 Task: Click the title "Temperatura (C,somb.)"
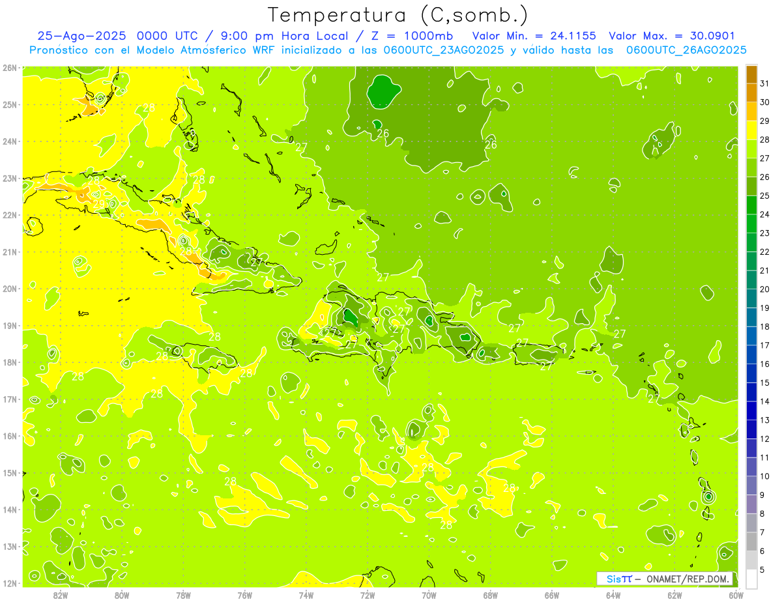(398, 15)
